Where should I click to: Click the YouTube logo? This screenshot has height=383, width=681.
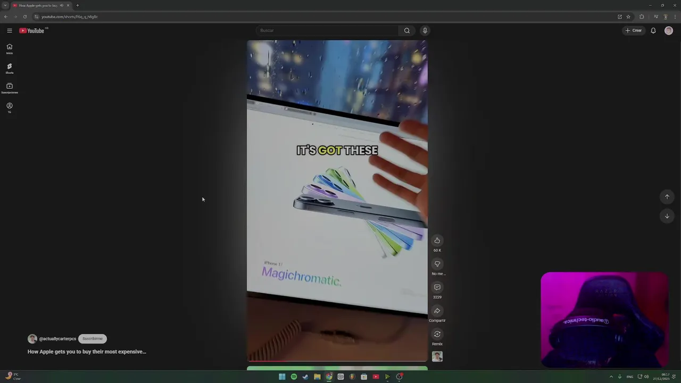(x=32, y=30)
